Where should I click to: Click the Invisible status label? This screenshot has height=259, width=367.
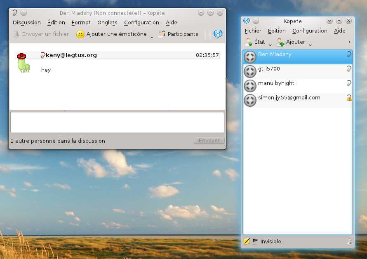(271, 242)
